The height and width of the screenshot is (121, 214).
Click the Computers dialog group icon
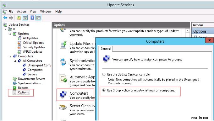point(106,59)
